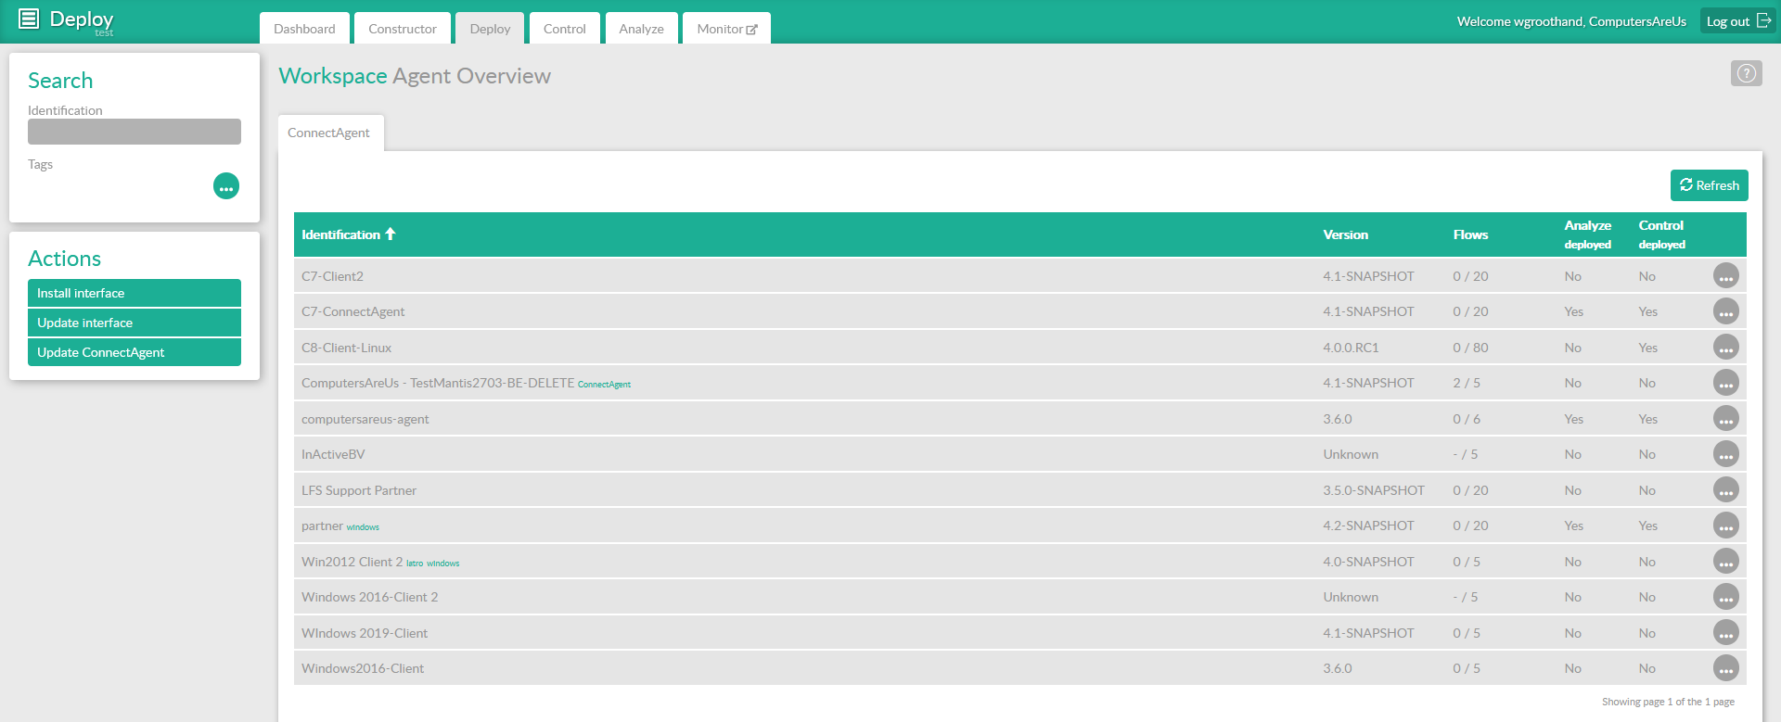Log out of the application

1737,21
